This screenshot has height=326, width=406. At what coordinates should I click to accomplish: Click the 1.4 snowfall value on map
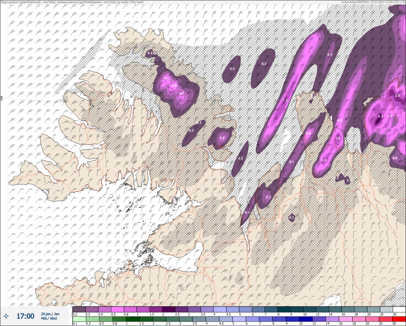point(338,139)
